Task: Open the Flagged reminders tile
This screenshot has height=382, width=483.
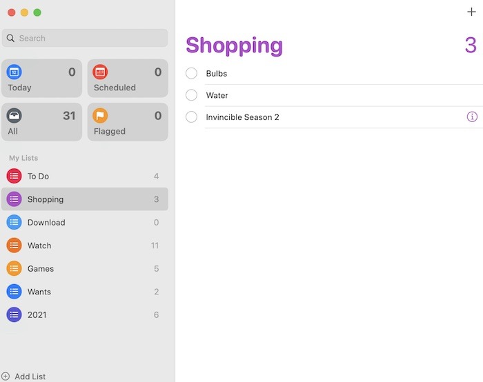Action: point(127,122)
